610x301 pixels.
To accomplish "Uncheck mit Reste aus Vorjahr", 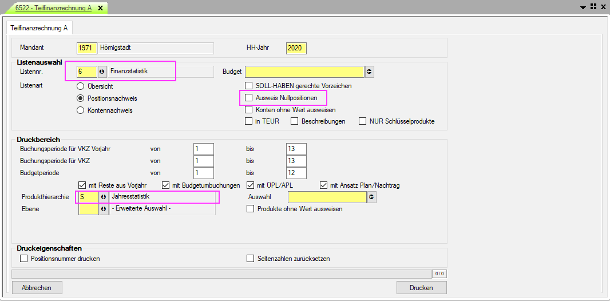I will click(x=81, y=185).
